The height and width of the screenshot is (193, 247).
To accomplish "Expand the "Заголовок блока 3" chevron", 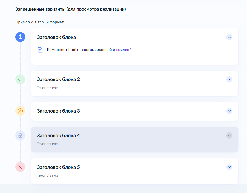I will pos(229,111).
